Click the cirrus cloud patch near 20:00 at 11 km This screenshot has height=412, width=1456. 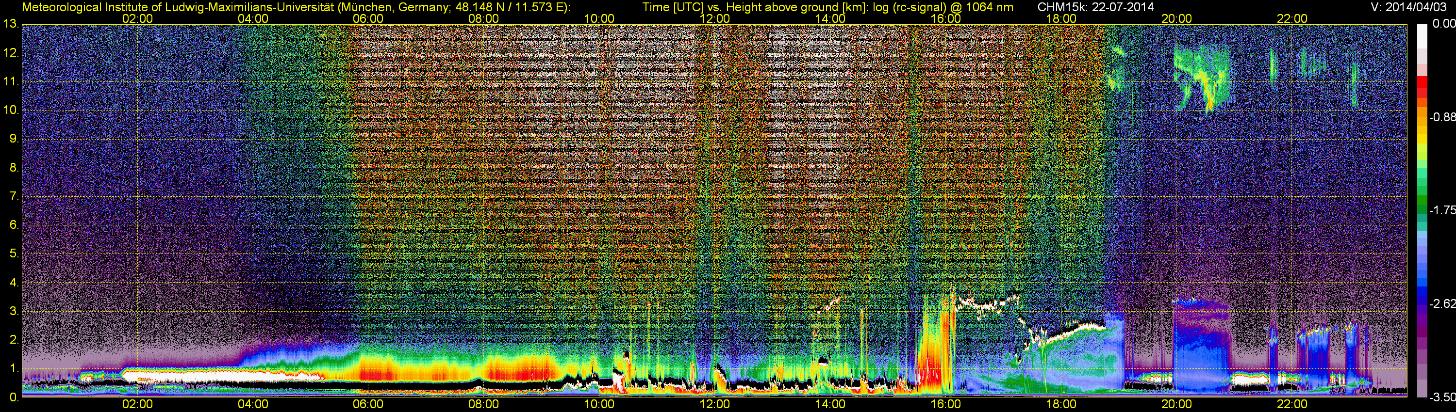[1202, 79]
